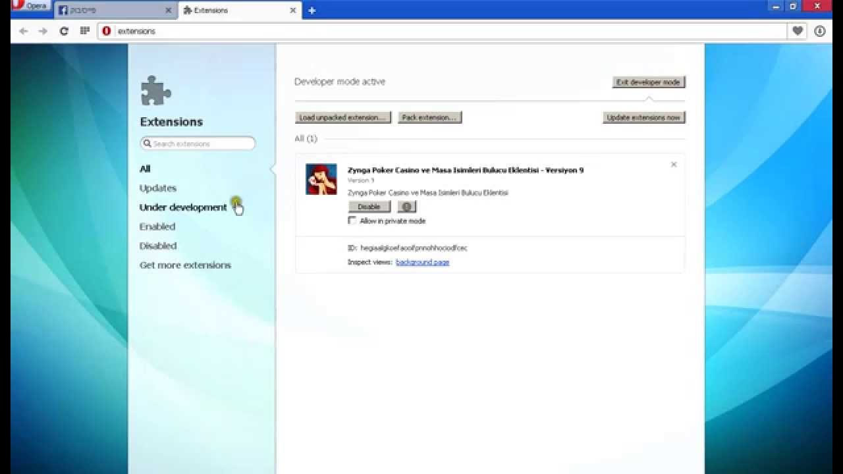Close the Facebook tab

click(x=169, y=11)
